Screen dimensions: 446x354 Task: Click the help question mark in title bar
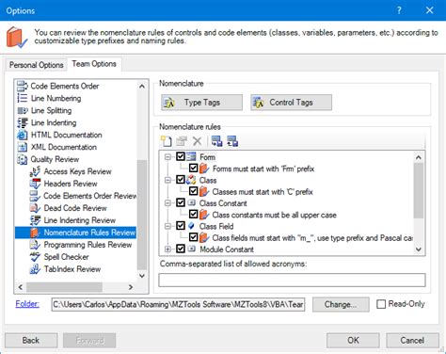tap(399, 10)
